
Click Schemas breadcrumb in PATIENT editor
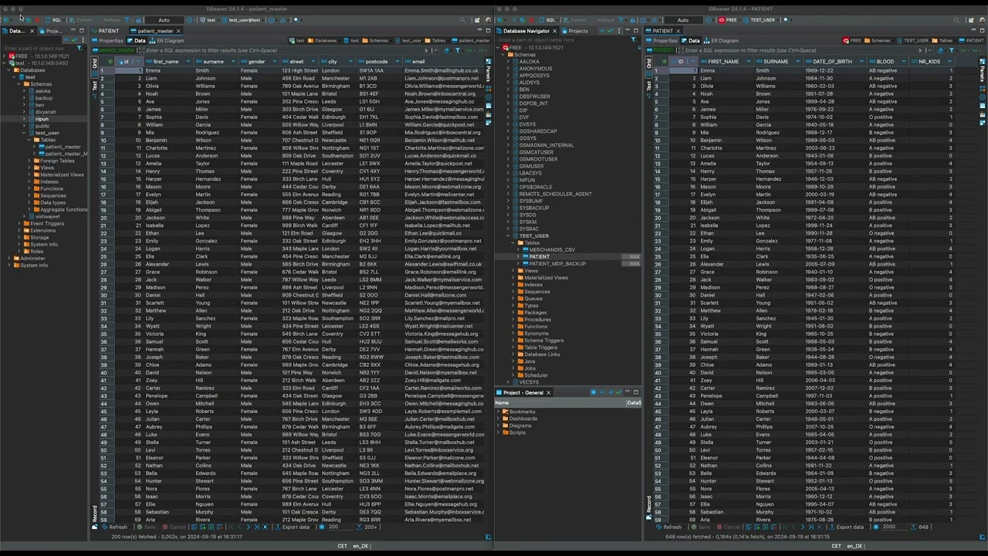(878, 40)
